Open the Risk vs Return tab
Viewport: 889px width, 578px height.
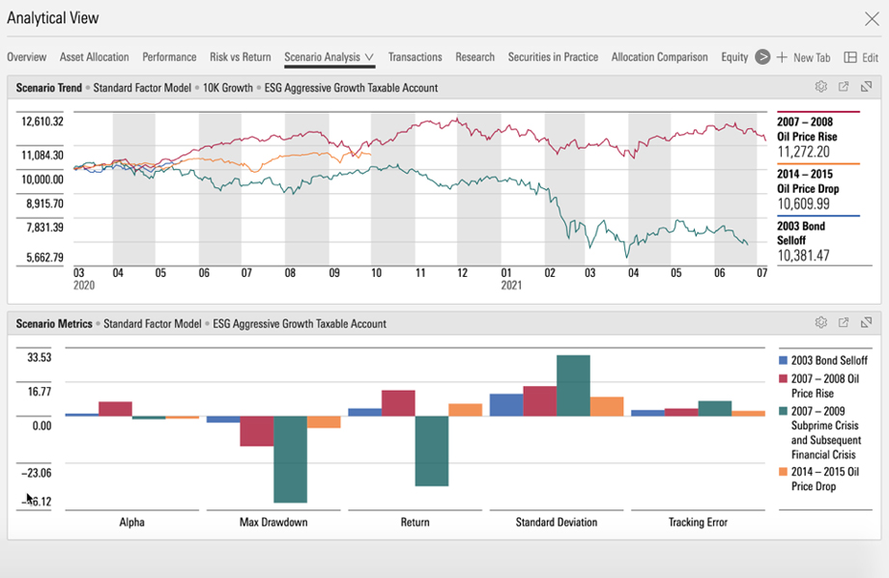(x=240, y=57)
